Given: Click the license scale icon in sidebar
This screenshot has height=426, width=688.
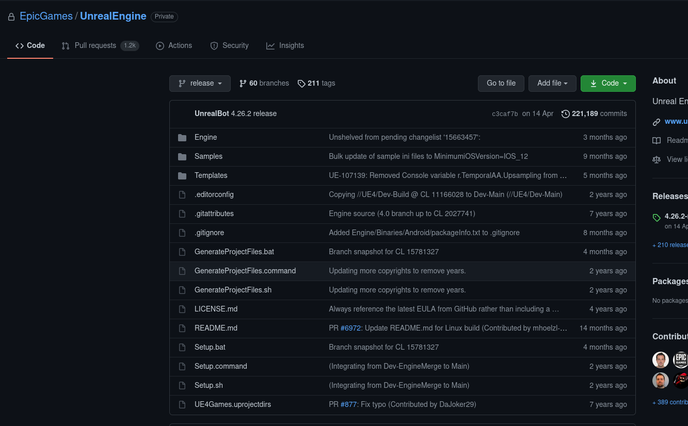Looking at the screenshot, I should (657, 159).
